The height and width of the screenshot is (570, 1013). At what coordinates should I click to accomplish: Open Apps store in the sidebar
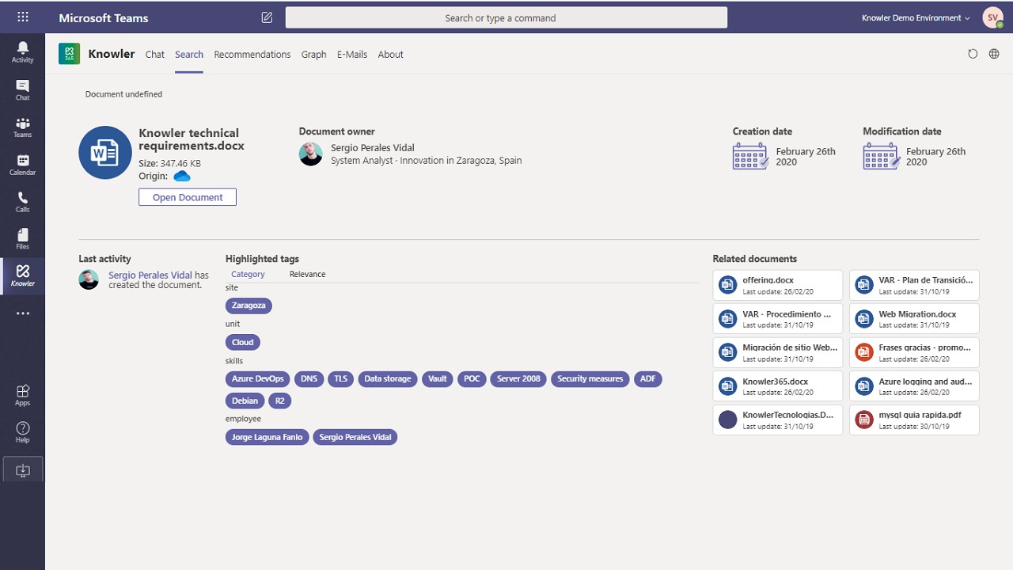pos(22,395)
